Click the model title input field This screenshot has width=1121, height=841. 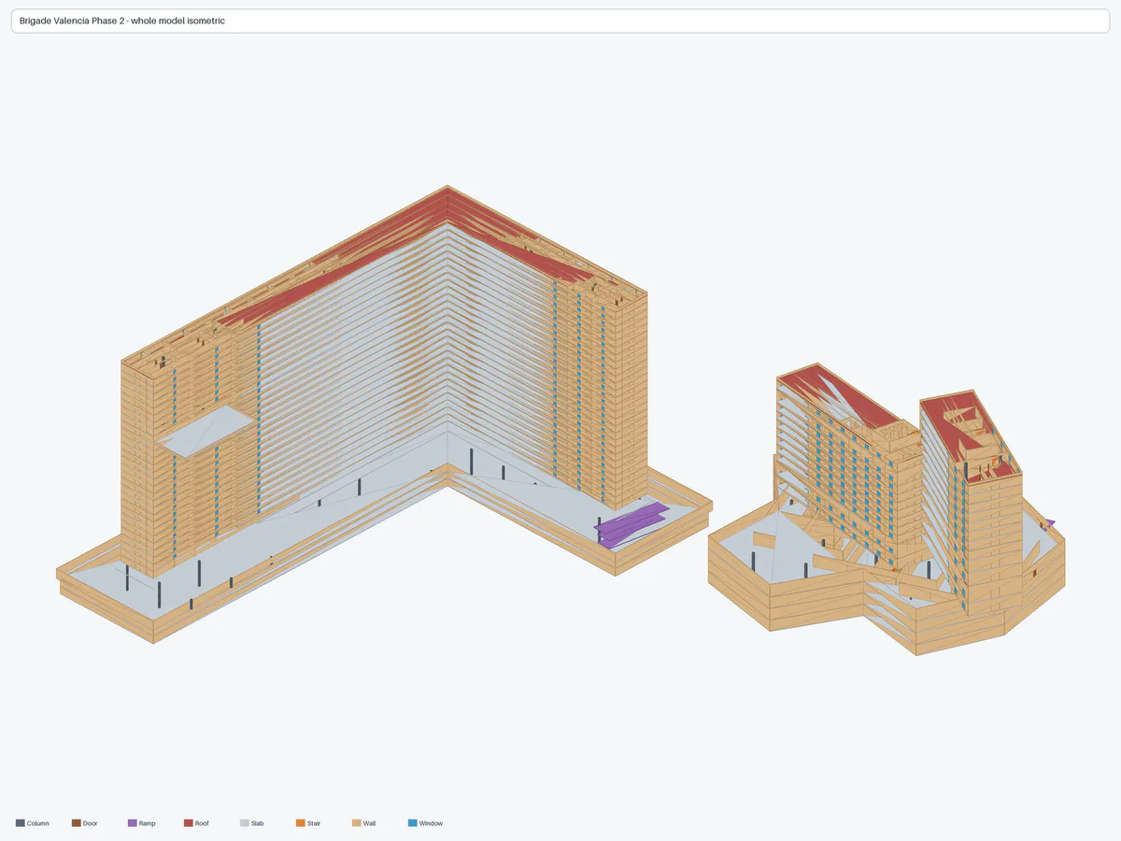pos(560,21)
